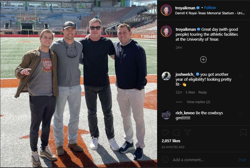Save the post with the bookmark icon
Screen dimensions: 250x168
tap(243, 133)
